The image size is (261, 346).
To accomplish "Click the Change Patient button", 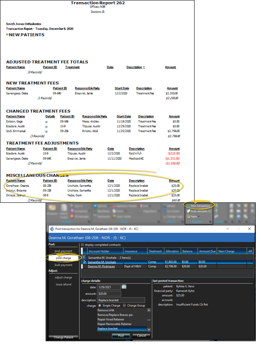I will (x=63, y=338).
